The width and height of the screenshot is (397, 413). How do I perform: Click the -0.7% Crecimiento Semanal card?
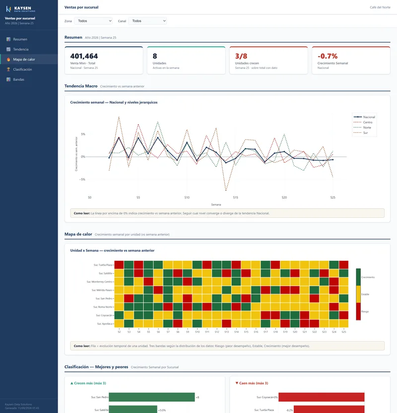click(351, 60)
